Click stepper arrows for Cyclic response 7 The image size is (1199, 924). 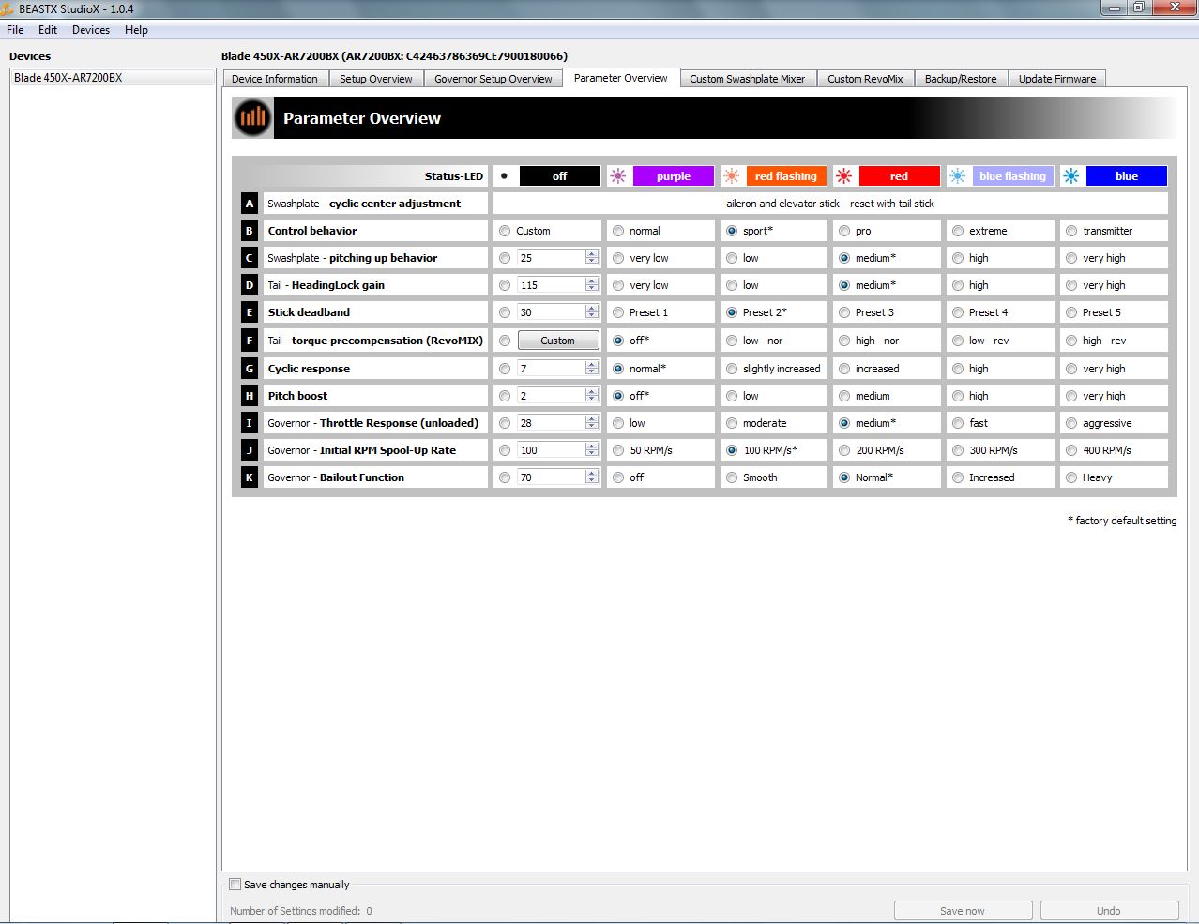[592, 369]
